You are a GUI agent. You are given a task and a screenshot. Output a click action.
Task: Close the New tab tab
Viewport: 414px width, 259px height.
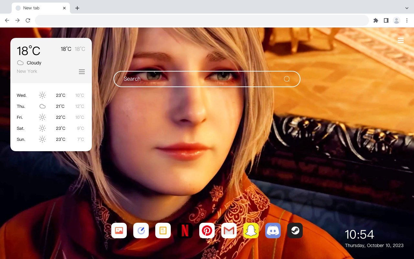(x=64, y=8)
